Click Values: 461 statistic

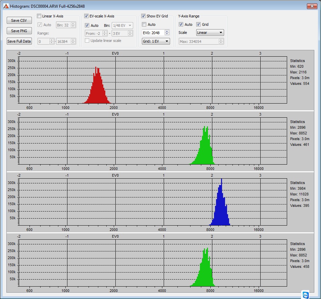(x=300, y=144)
